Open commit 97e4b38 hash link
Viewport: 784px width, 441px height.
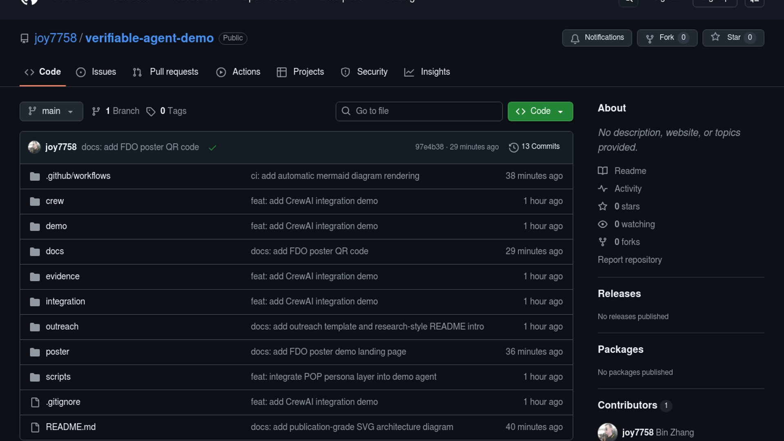coord(429,147)
